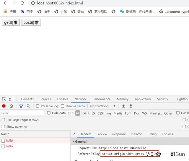
Task: Switch to the Security tab
Action: [162, 99]
